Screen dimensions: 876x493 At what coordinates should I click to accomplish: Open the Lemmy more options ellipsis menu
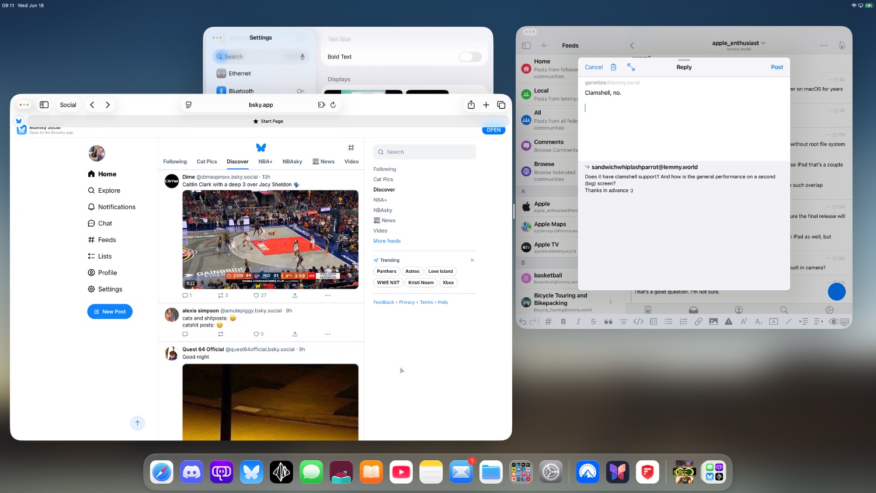click(823, 46)
